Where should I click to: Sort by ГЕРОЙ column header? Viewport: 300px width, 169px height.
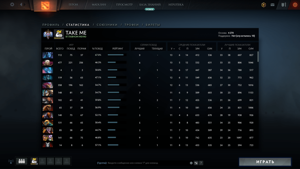point(48,49)
